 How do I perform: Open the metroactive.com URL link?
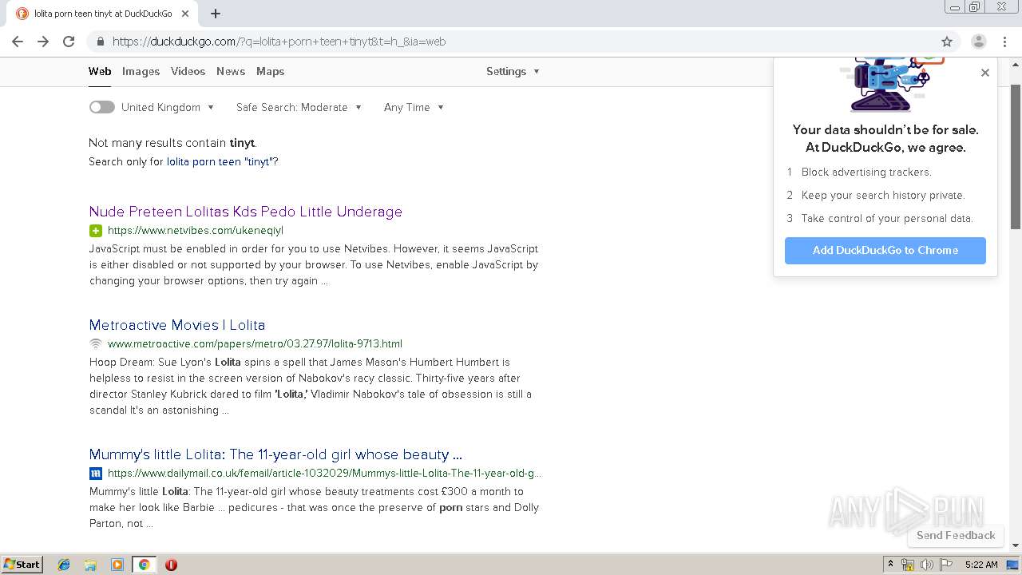point(255,344)
